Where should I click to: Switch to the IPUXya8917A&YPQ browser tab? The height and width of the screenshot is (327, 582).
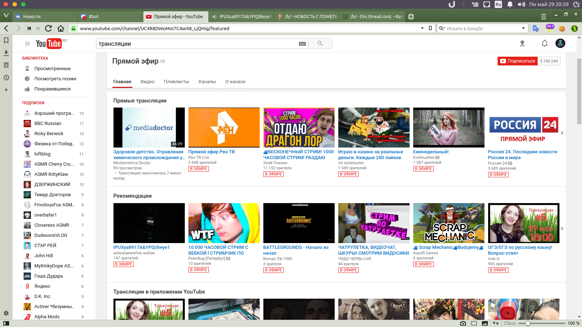[242, 16]
